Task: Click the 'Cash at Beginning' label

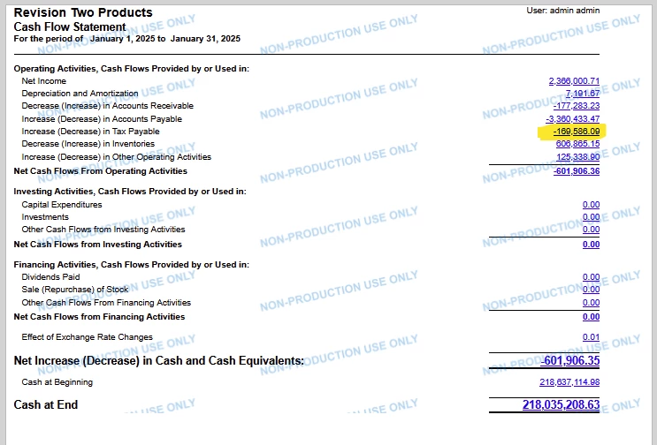Action: tap(57, 381)
